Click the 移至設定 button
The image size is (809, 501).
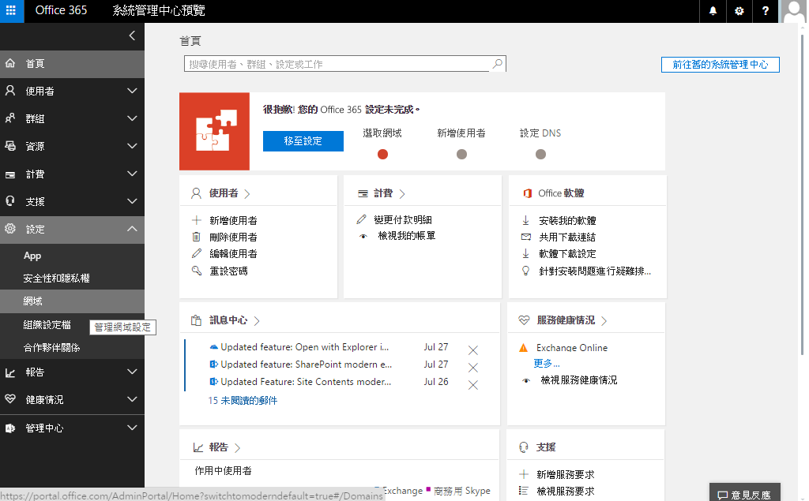click(x=303, y=141)
